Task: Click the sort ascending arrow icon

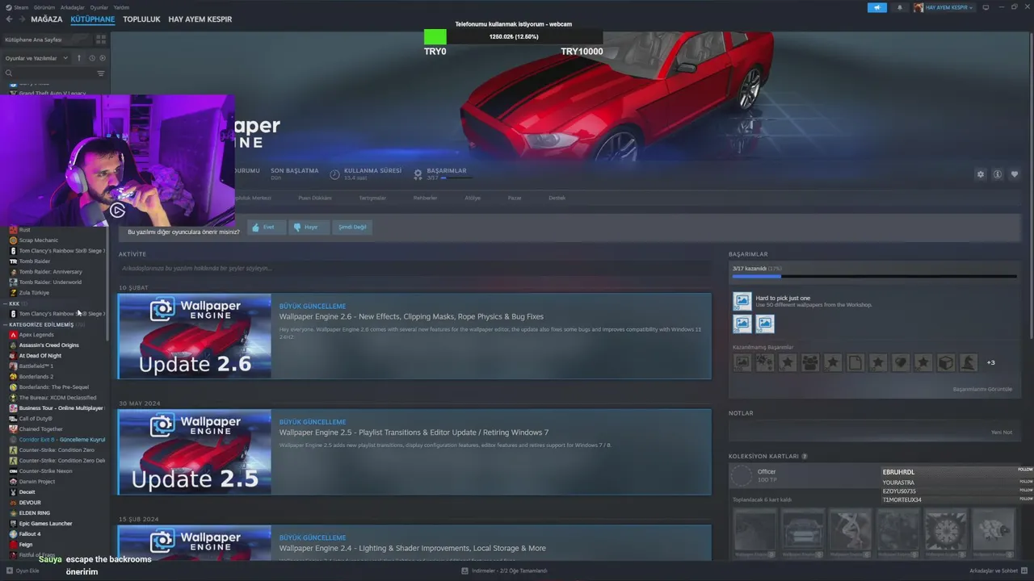Action: [78, 58]
